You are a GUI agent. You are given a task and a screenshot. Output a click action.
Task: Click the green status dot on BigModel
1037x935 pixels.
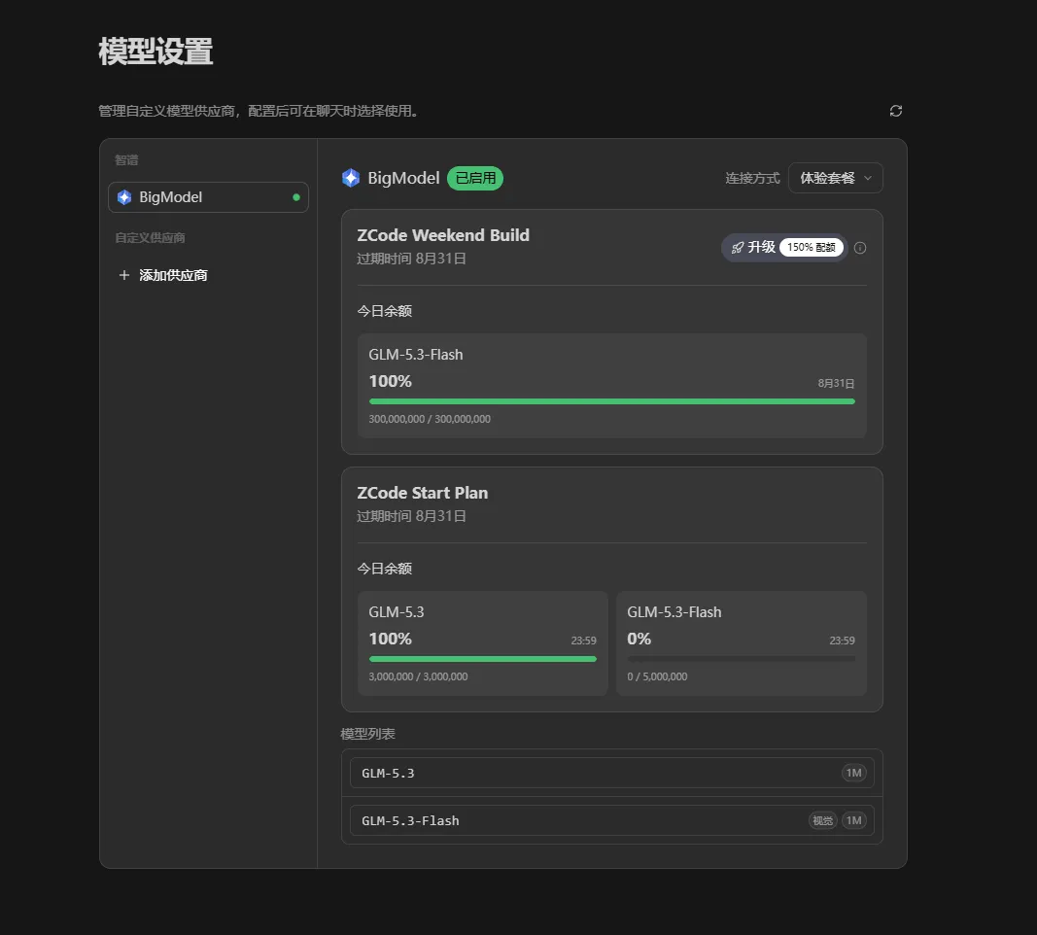(x=296, y=197)
